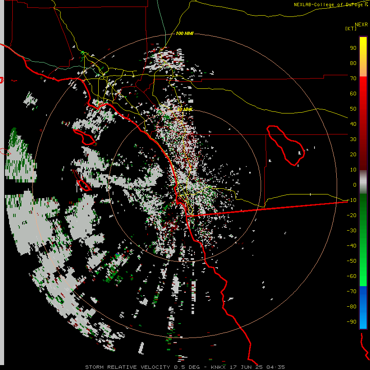The image size is (370, 370).
Task: Select the 0 knot scale label
Action: point(355,185)
